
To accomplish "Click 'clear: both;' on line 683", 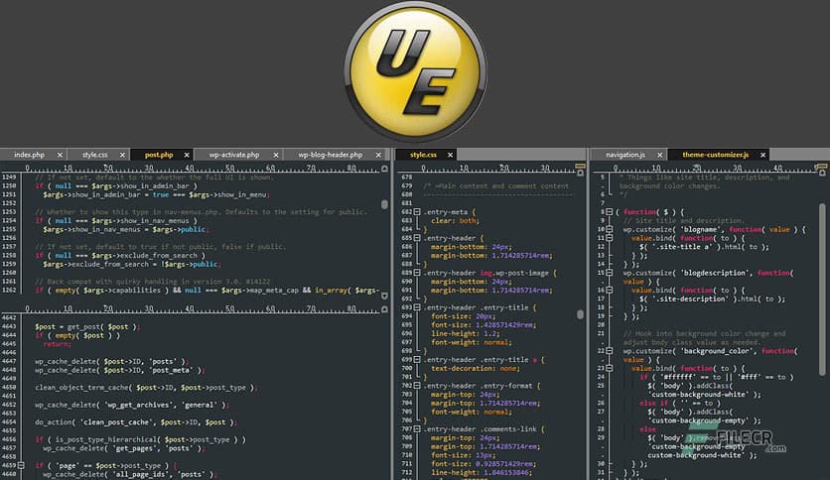I will [x=454, y=221].
